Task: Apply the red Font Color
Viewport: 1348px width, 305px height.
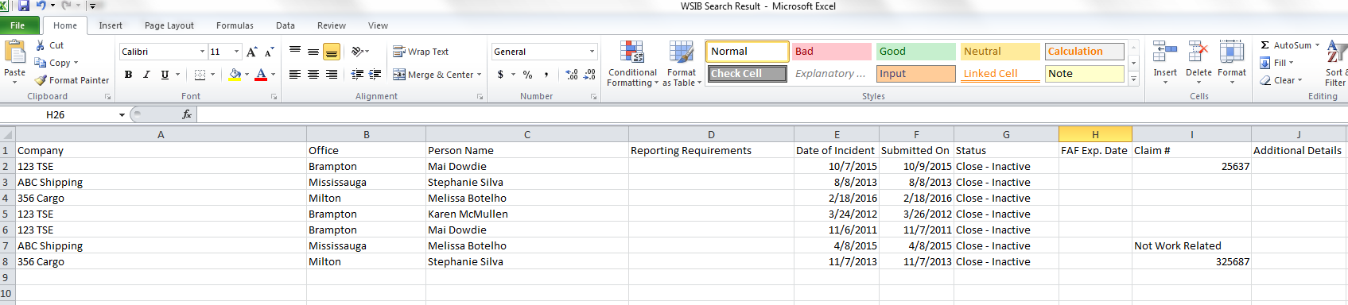Action: [x=261, y=75]
